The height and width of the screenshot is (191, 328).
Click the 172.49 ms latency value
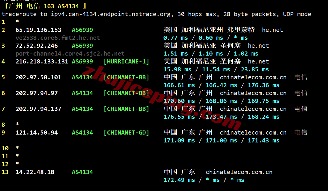179,180
